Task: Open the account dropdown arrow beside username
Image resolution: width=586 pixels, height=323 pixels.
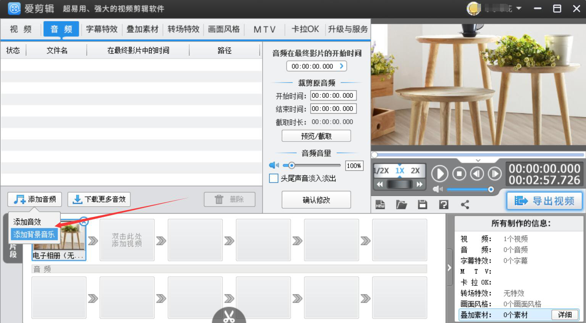Action: point(519,8)
